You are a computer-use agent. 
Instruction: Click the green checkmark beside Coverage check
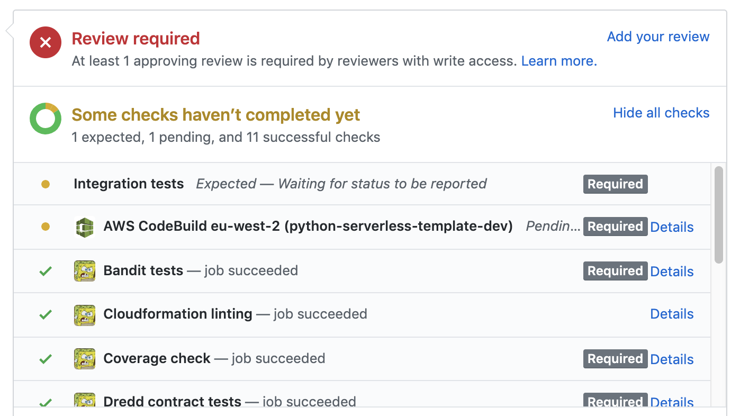tap(46, 359)
